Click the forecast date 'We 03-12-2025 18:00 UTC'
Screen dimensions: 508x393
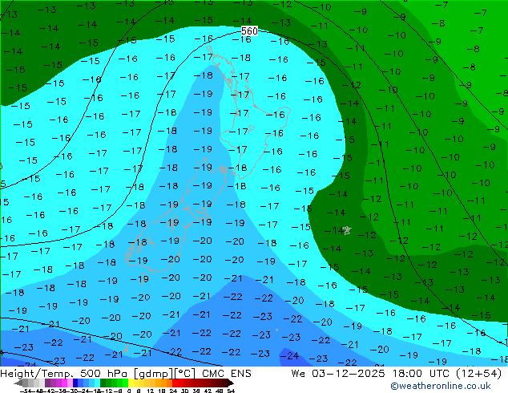pos(373,374)
